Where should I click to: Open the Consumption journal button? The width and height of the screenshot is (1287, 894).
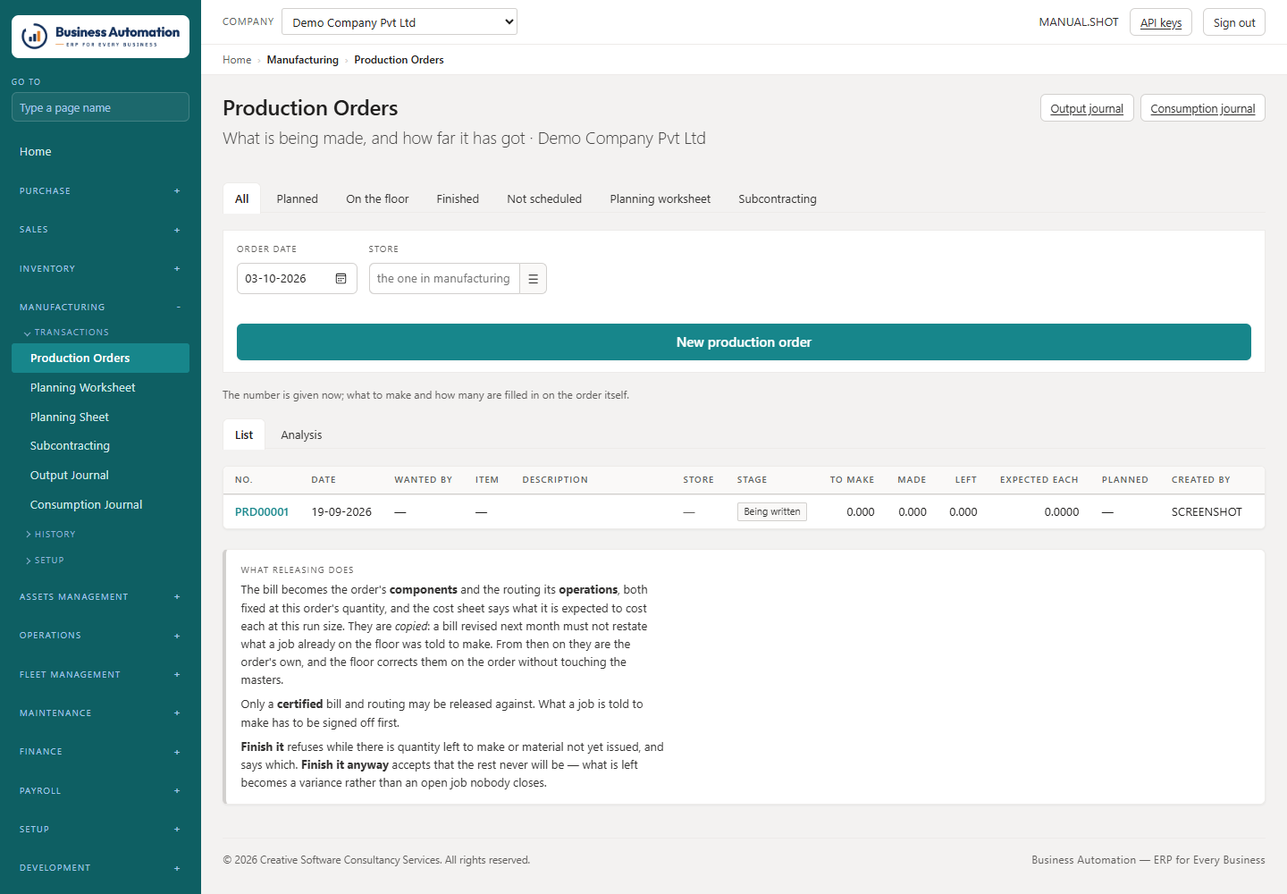1203,108
